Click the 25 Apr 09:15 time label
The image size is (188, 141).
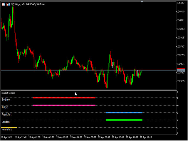pos(104,137)
